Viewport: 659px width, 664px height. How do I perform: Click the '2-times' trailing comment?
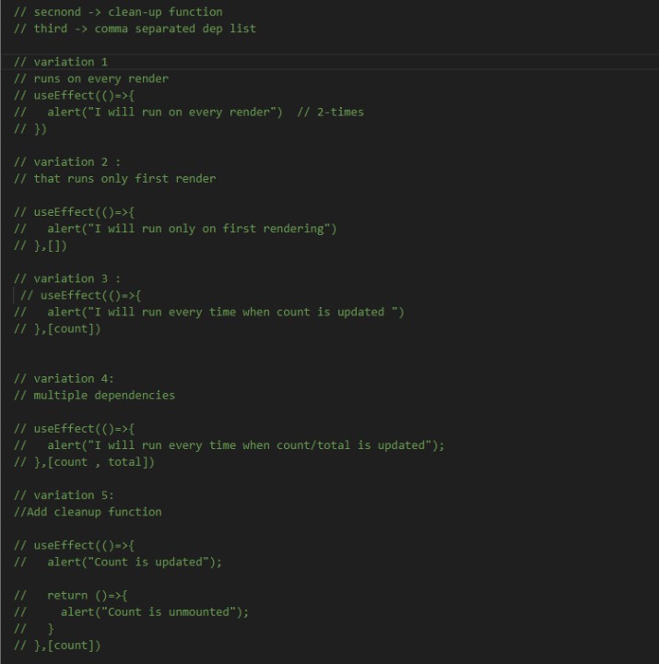click(x=330, y=113)
